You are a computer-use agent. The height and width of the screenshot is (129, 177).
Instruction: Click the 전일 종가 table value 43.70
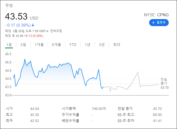157,109
